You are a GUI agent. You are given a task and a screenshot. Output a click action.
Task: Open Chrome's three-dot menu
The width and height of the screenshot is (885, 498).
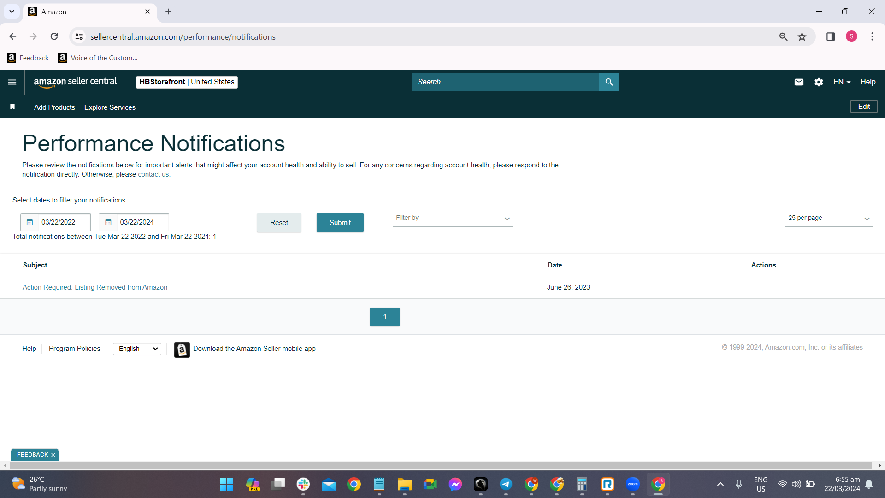[872, 36]
